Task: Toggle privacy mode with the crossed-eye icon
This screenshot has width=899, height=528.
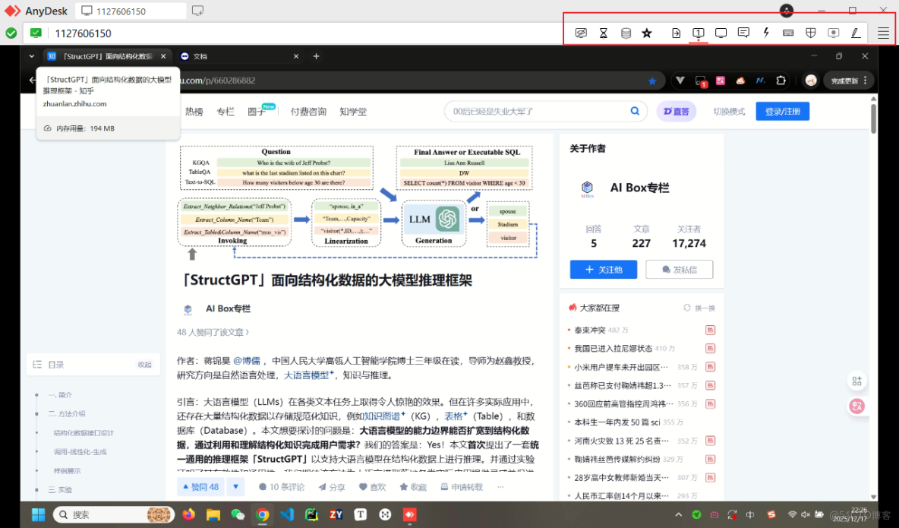Action: (581, 33)
